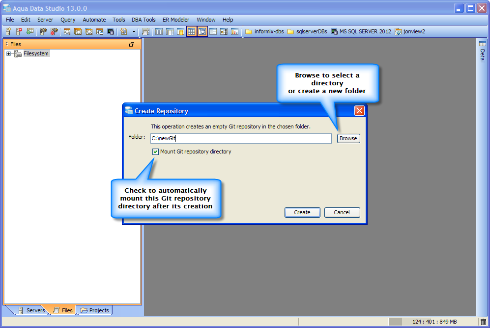490x328 pixels.
Task: Click the form list layout toolbar icon
Action: [x=213, y=31]
